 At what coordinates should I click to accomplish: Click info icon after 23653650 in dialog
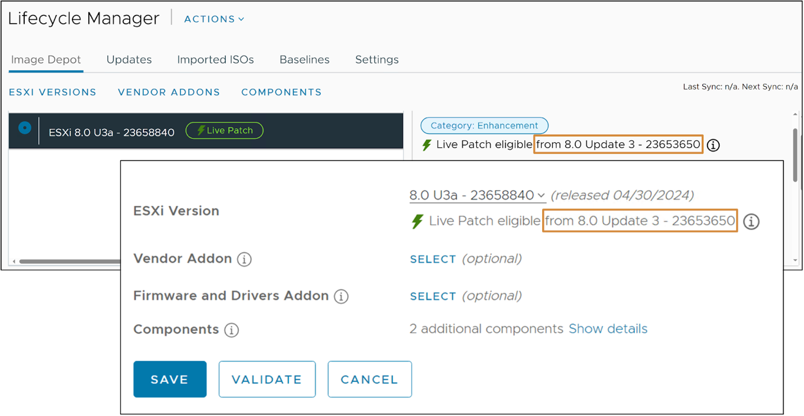tap(751, 221)
